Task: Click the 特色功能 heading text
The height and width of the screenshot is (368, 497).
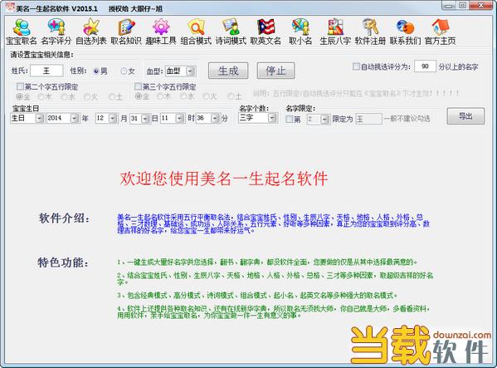Action: click(63, 263)
